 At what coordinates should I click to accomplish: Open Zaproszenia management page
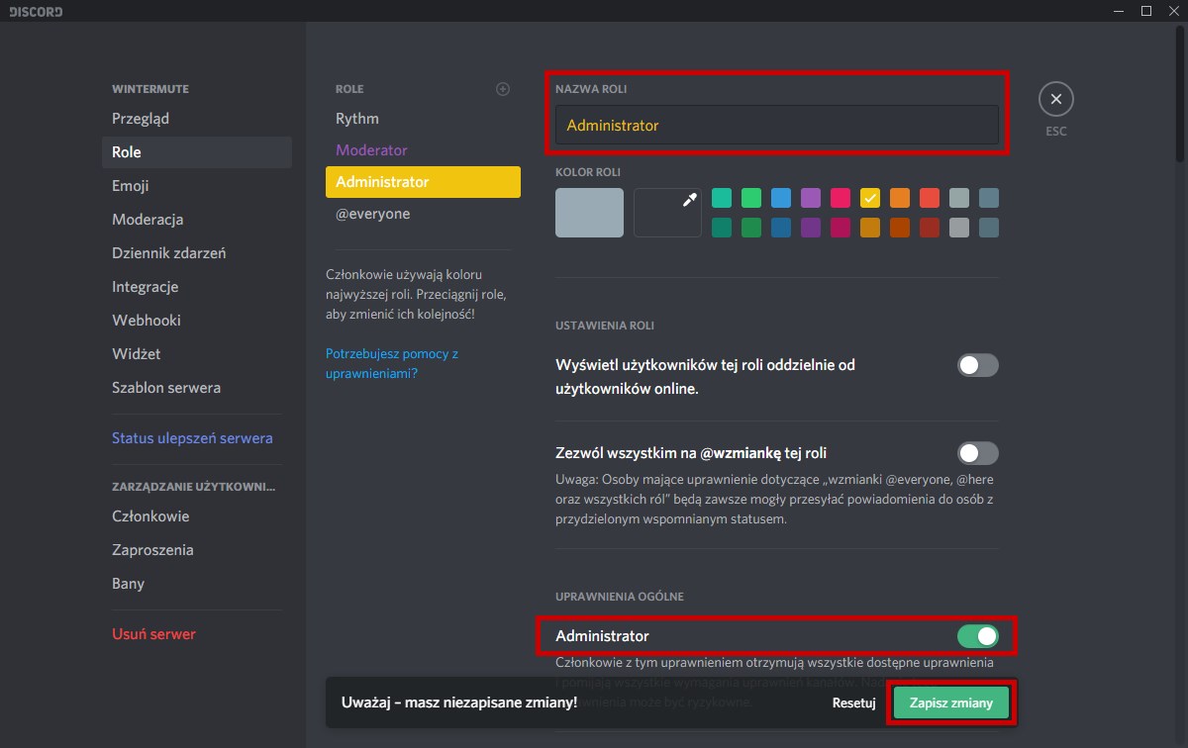point(197,550)
